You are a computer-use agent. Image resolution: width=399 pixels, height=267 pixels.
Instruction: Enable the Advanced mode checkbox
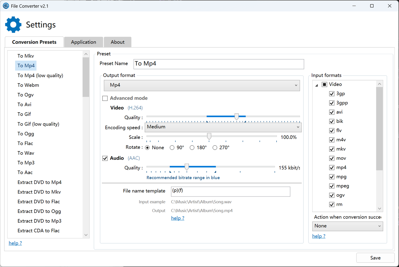pos(105,98)
